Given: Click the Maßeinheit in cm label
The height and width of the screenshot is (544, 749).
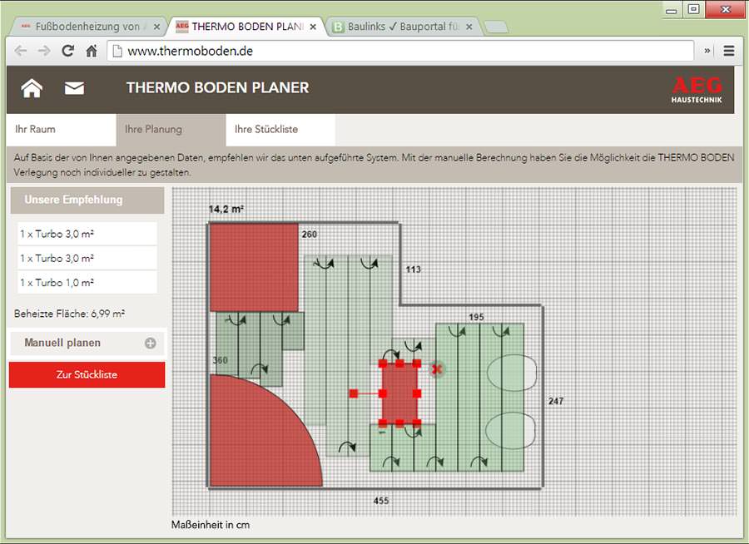Looking at the screenshot, I should pyautogui.click(x=211, y=525).
